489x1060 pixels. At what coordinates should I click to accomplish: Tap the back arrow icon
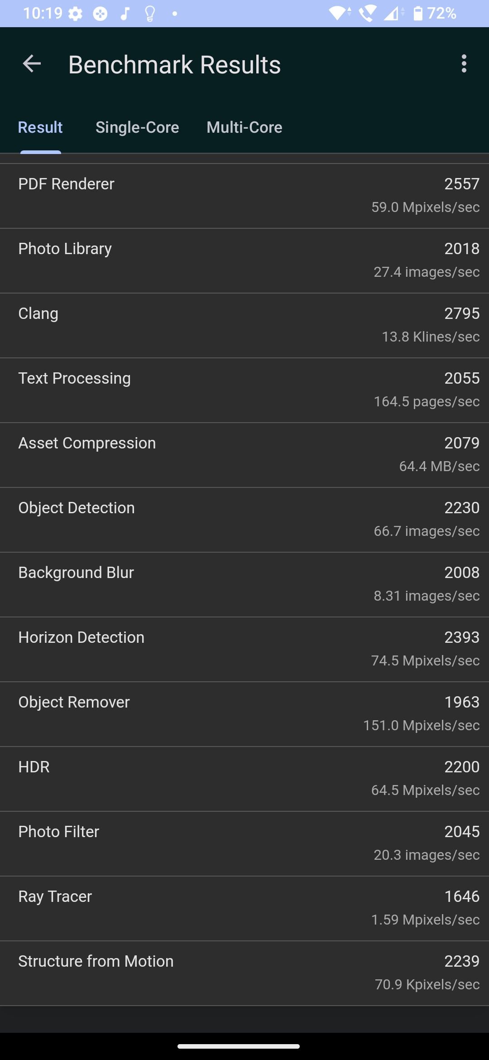pyautogui.click(x=32, y=64)
